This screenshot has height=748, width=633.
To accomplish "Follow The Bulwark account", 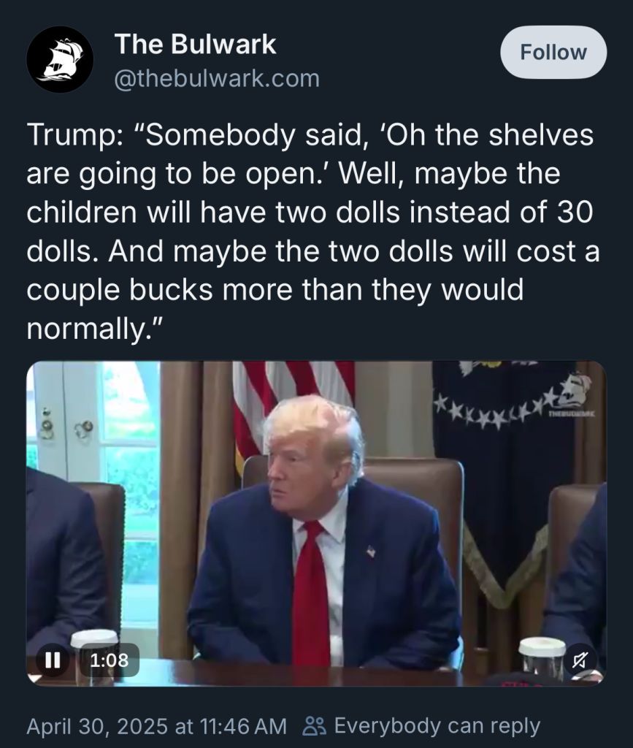I will pos(553,53).
